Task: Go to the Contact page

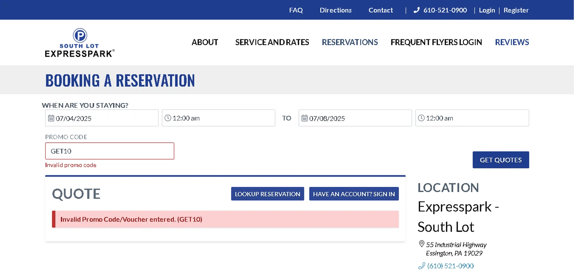Action: (x=381, y=10)
